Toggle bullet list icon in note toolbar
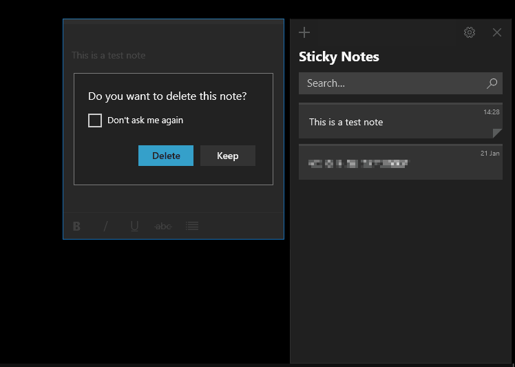 (x=192, y=226)
